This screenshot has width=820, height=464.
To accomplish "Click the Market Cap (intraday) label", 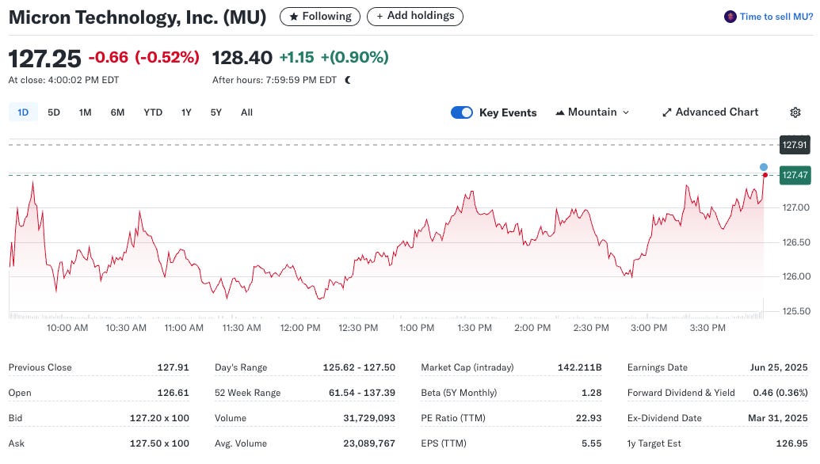I will coord(467,367).
